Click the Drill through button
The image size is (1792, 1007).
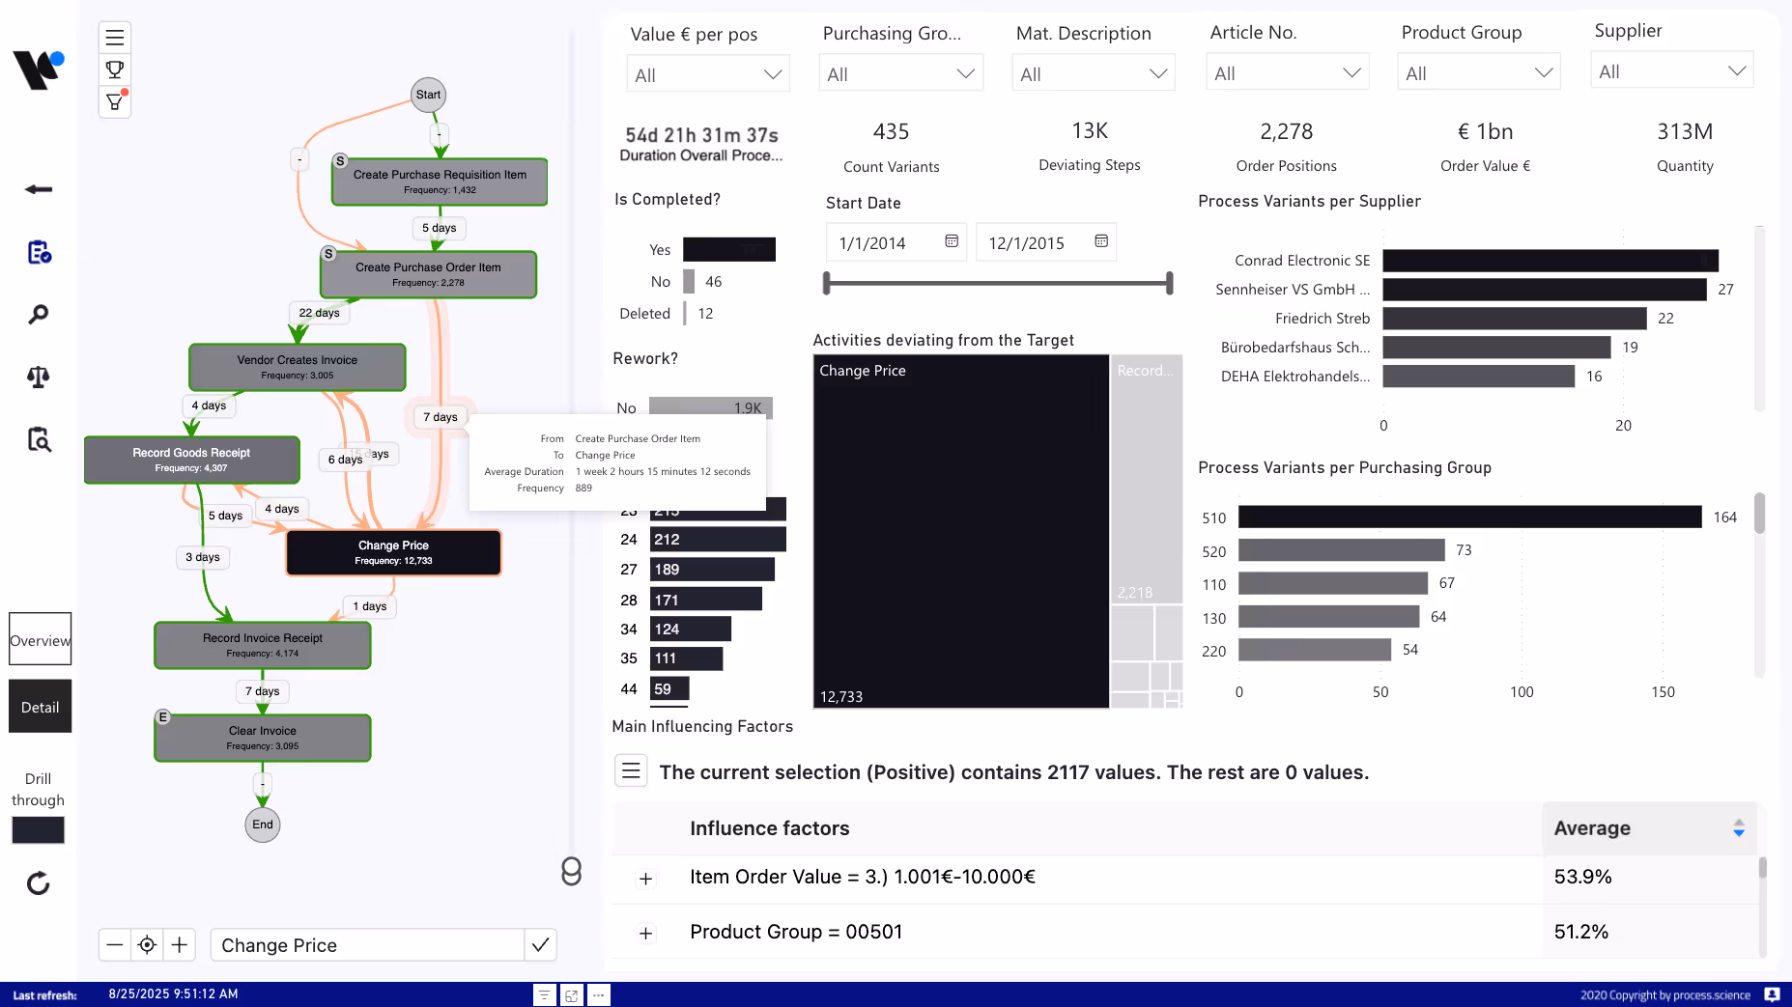tap(38, 829)
